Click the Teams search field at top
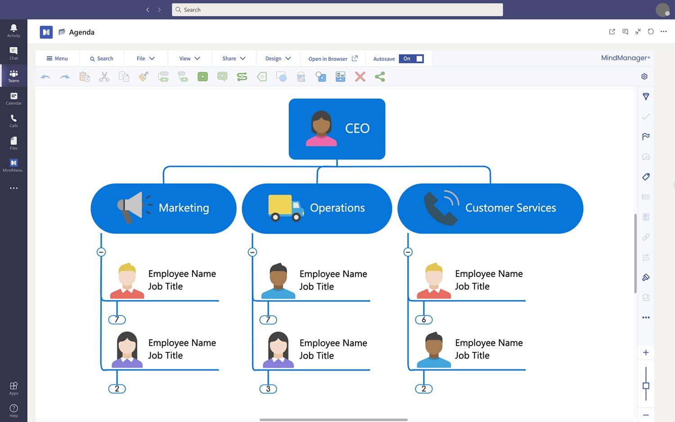Screen dimensions: 675x422 click(x=337, y=10)
